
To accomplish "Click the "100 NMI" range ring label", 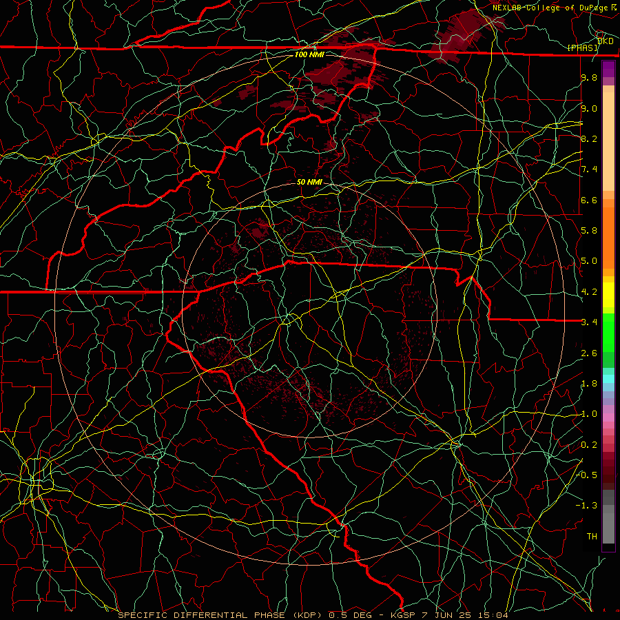I will coord(309,54).
